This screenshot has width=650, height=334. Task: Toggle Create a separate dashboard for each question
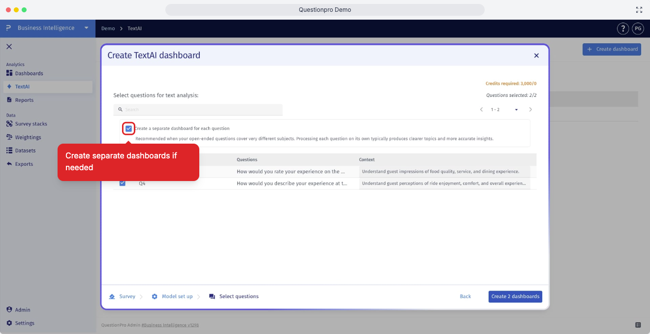coord(128,128)
